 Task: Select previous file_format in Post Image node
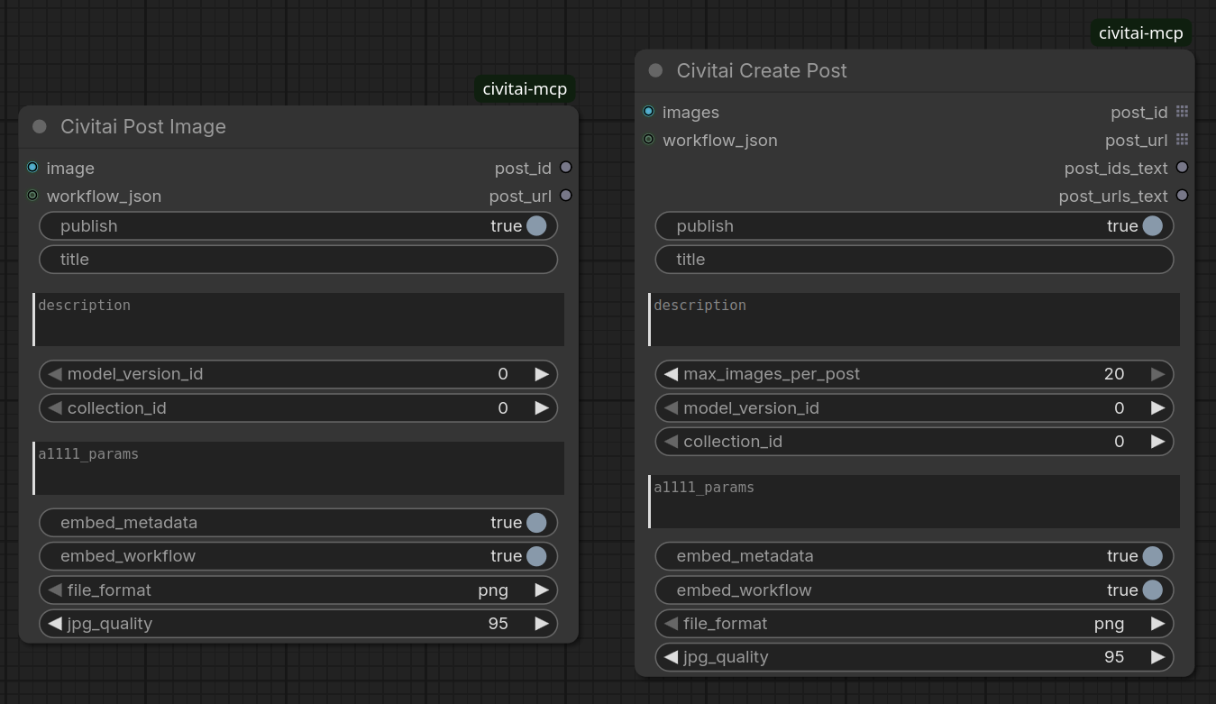click(55, 590)
